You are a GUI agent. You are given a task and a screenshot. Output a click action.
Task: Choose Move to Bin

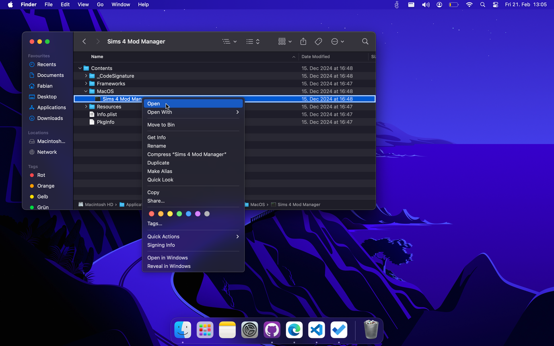click(193, 125)
